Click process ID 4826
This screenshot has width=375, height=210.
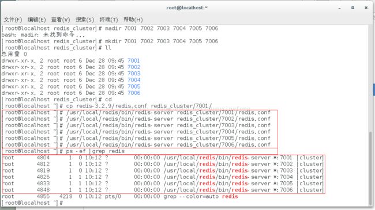click(x=43, y=177)
